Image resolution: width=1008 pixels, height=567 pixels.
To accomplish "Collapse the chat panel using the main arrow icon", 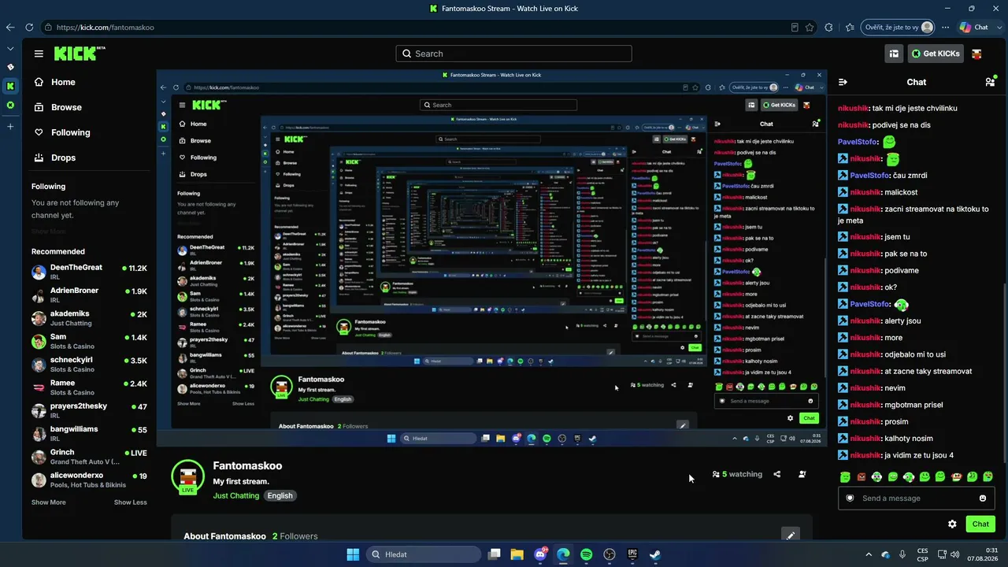I will click(843, 82).
